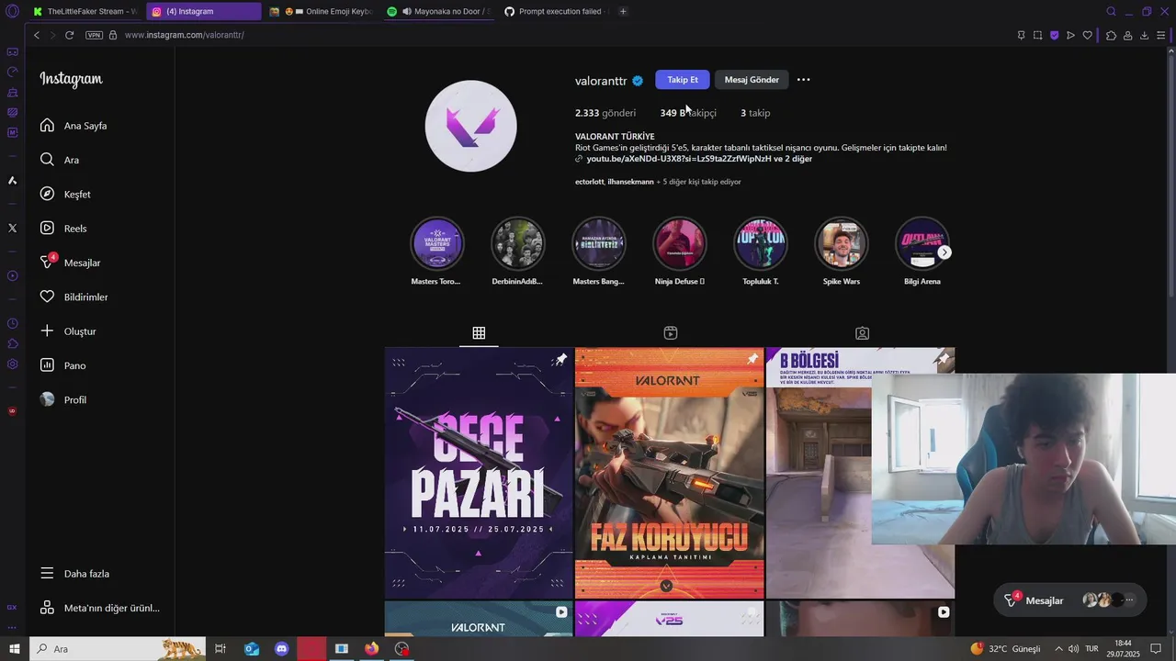Switch to TheLittleFaker Stream browser tab
1176x661 pixels.
click(x=84, y=12)
